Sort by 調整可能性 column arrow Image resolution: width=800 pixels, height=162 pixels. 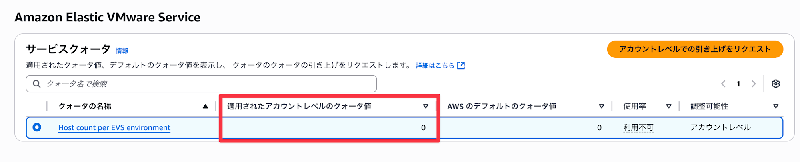click(x=776, y=106)
